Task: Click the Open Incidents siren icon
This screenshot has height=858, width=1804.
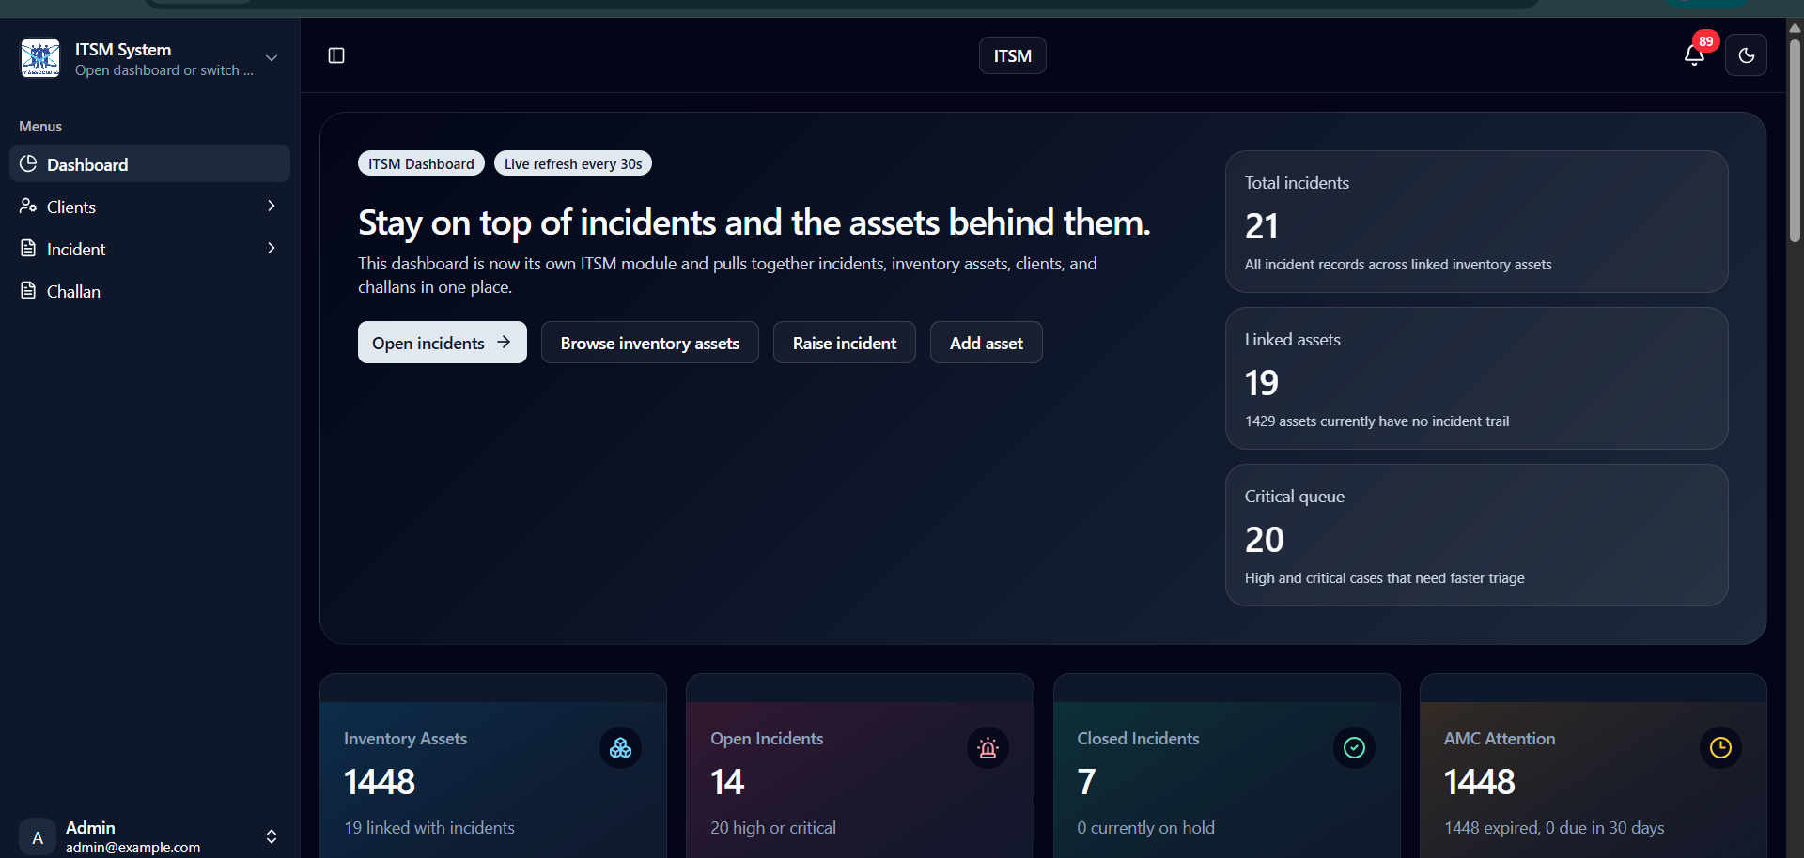Action: pos(988,748)
